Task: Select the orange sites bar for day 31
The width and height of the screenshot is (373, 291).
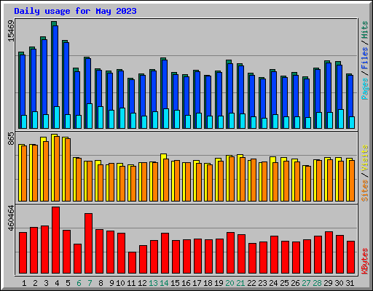Action: point(352,180)
